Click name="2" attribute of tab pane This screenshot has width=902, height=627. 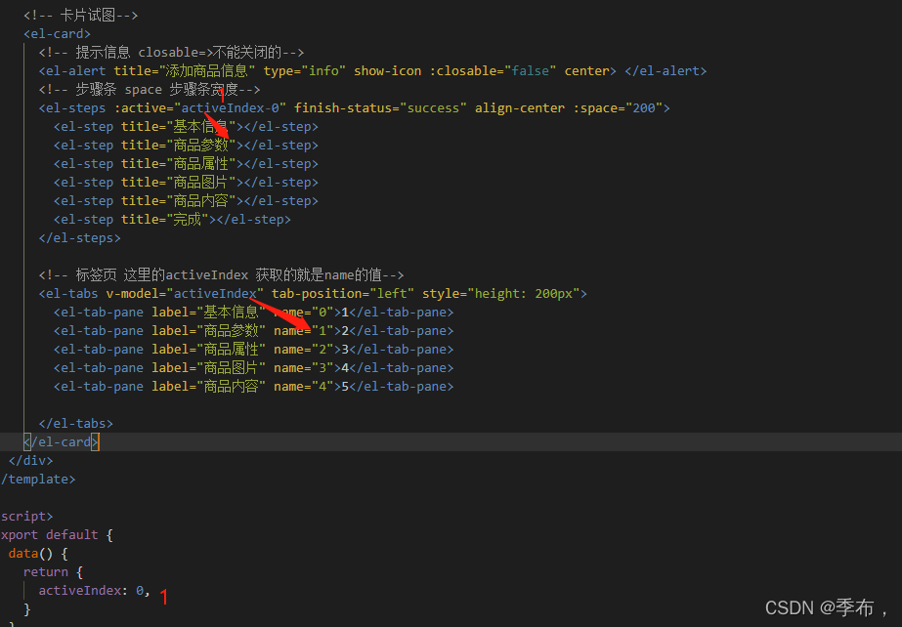coord(303,350)
